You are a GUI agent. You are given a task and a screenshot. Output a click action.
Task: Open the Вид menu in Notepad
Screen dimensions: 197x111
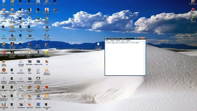pos(123,41)
